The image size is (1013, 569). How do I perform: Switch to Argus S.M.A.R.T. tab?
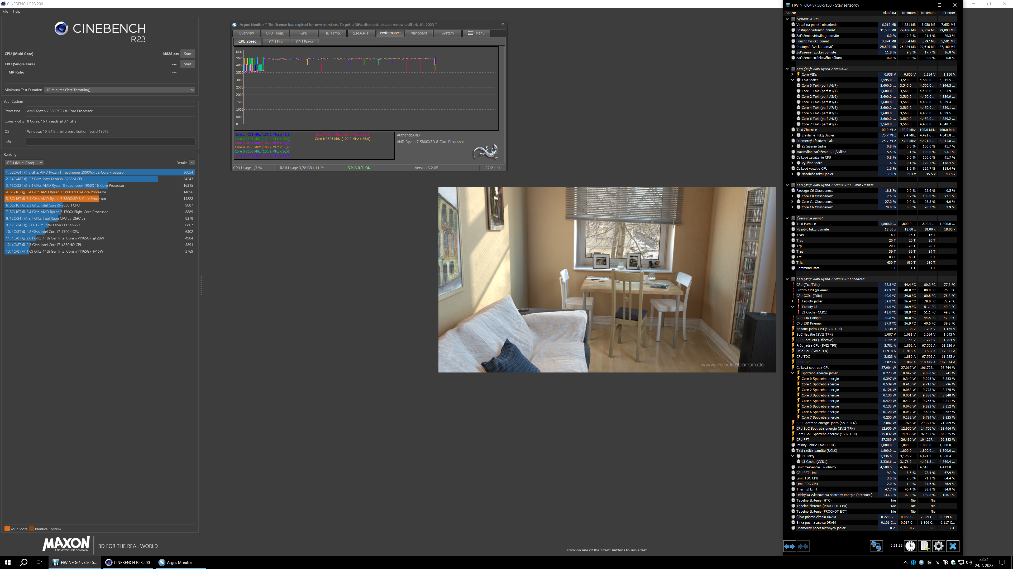click(361, 33)
